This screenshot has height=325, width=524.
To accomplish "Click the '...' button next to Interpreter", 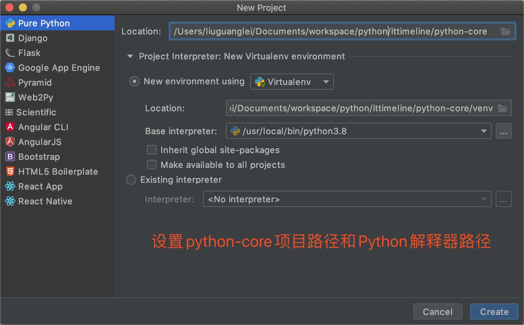I will (x=504, y=199).
